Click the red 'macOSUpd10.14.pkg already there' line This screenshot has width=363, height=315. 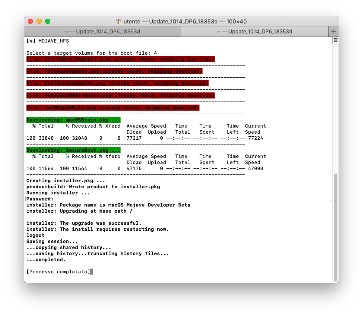click(x=113, y=108)
